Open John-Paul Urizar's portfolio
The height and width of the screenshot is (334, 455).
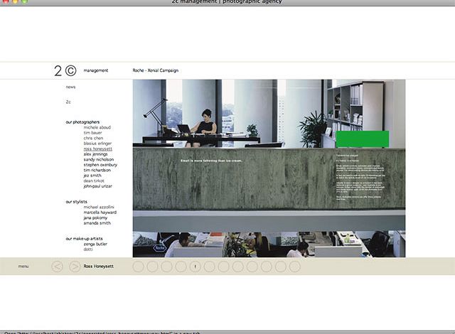coord(99,186)
